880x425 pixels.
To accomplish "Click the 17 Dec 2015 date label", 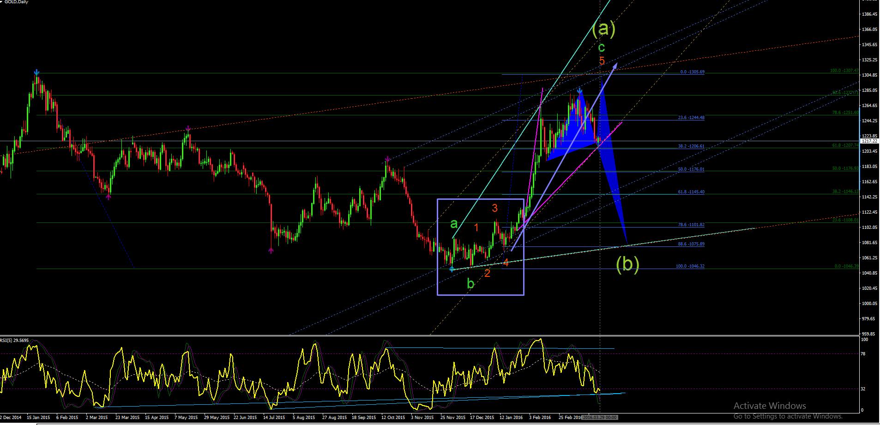I will pos(482,418).
